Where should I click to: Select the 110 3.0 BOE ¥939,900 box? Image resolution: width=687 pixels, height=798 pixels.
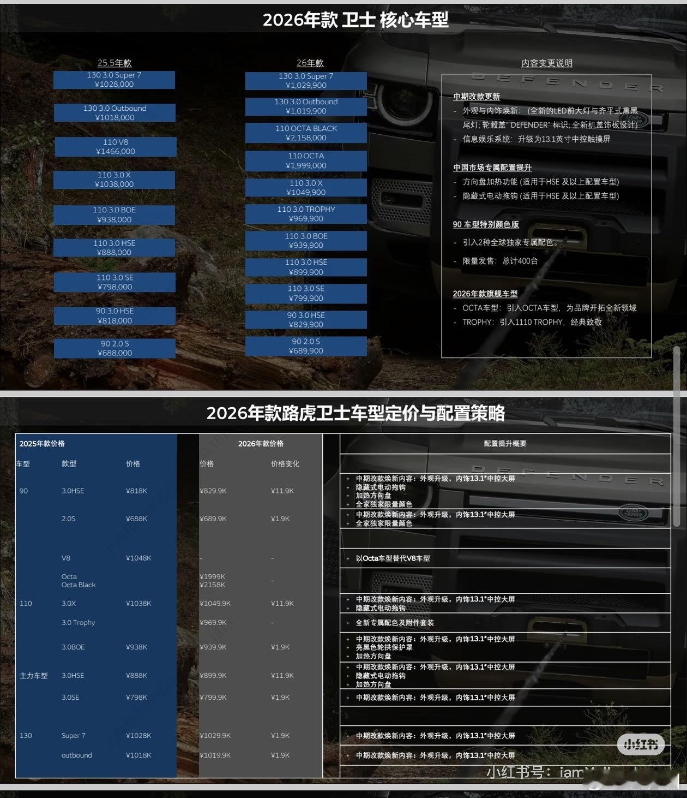(x=306, y=241)
